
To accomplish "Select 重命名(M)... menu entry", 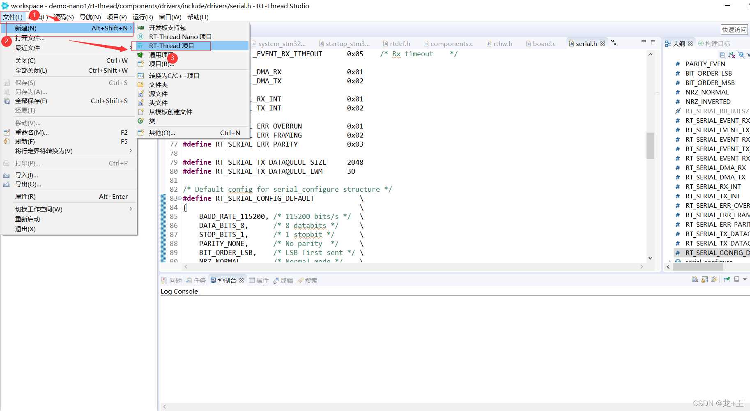I will pos(69,132).
